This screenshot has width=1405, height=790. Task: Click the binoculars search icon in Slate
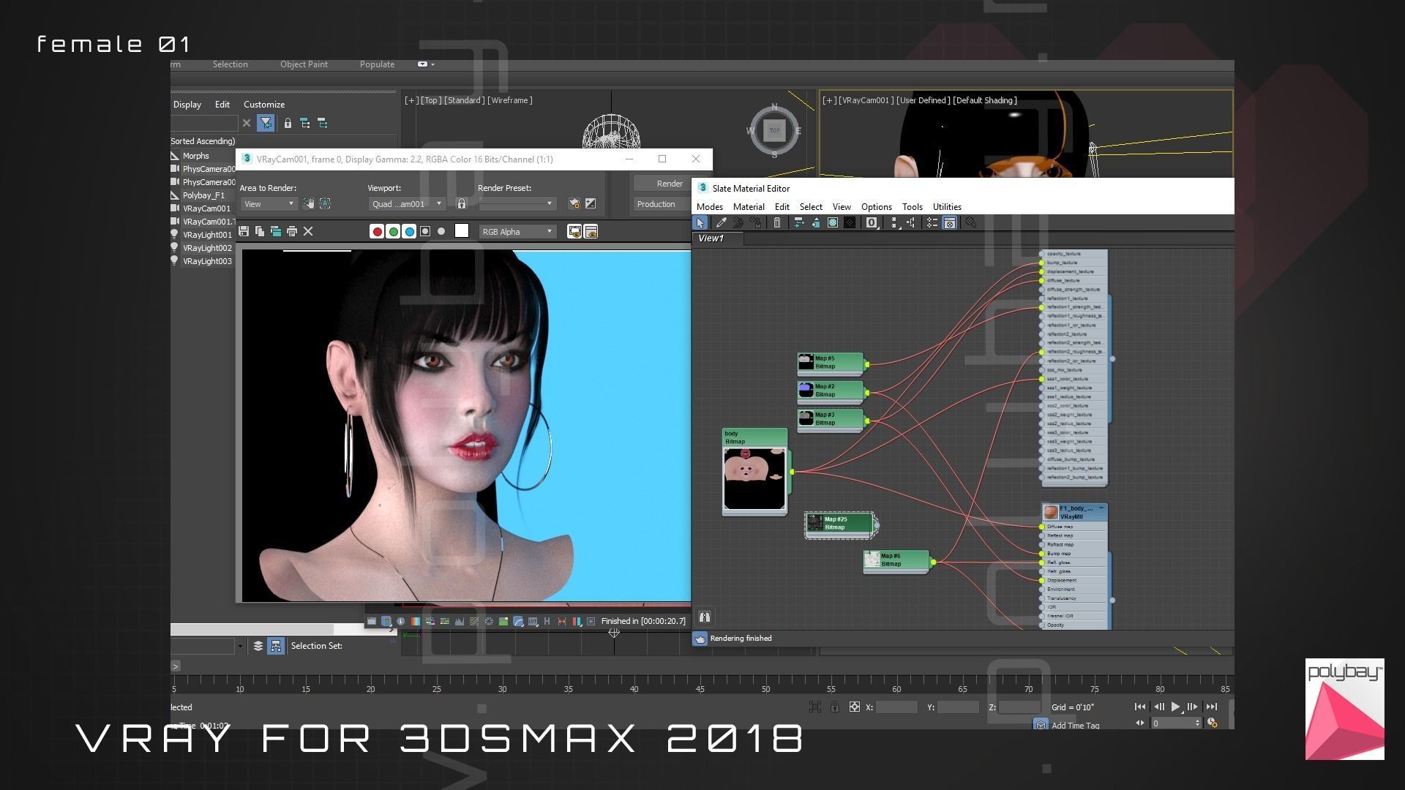(x=704, y=617)
